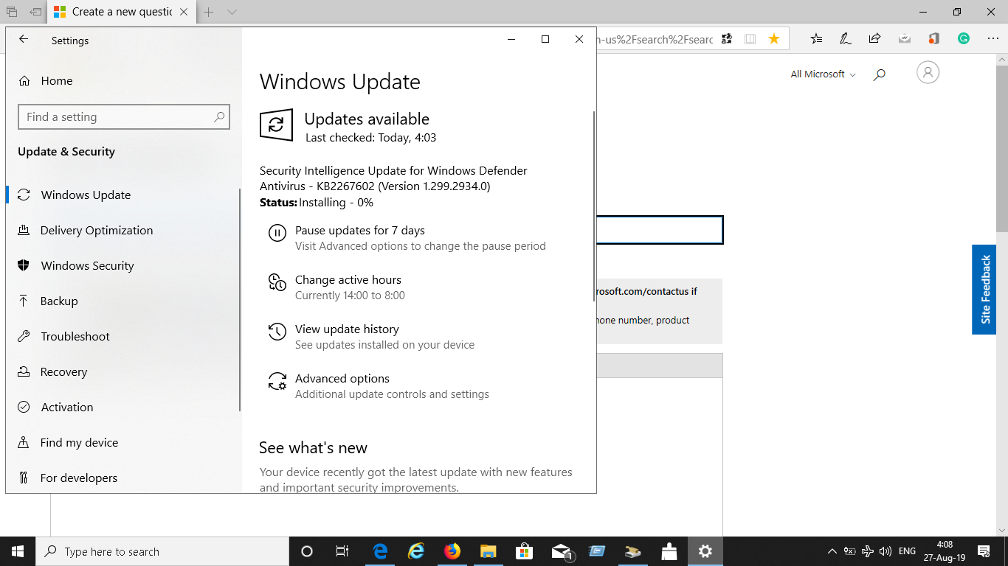
Task: Click website search magnifier icon
Action: point(880,74)
